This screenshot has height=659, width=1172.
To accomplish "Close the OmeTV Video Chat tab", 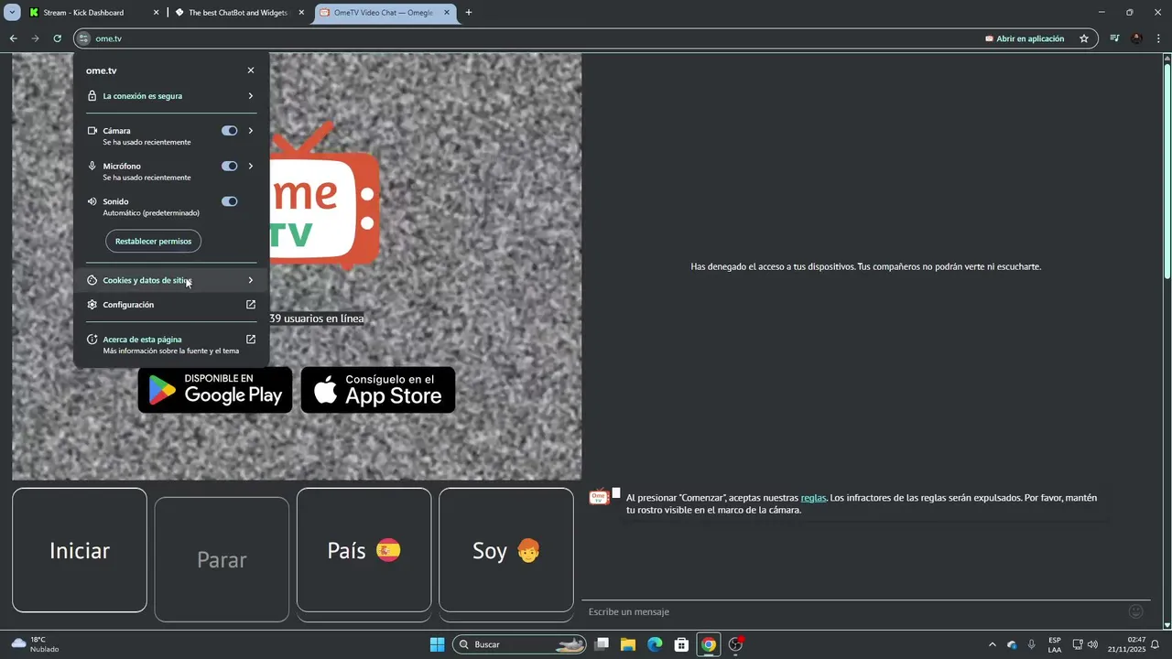I will tap(447, 13).
